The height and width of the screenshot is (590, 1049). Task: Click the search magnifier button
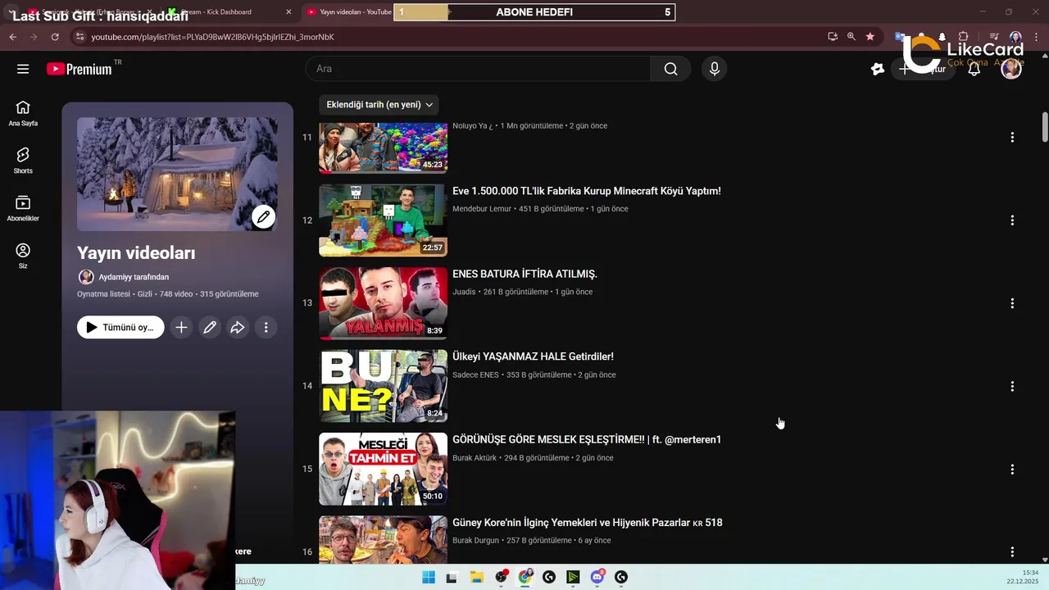(670, 69)
